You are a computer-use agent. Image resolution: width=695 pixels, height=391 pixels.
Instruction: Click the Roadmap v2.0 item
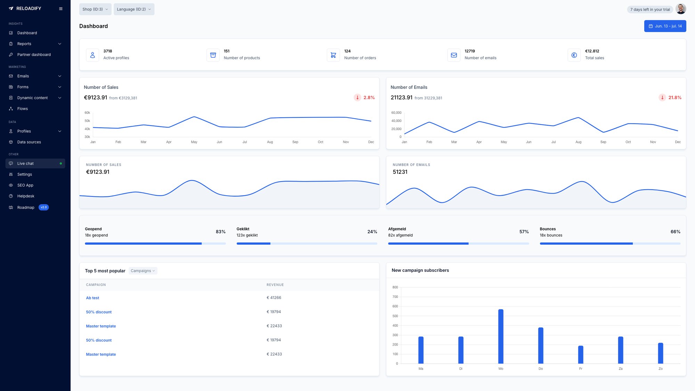[26, 207]
